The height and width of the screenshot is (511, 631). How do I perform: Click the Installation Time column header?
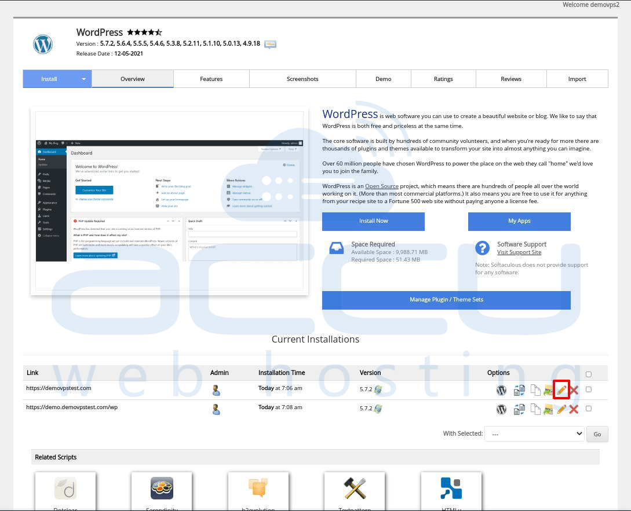[x=282, y=373]
